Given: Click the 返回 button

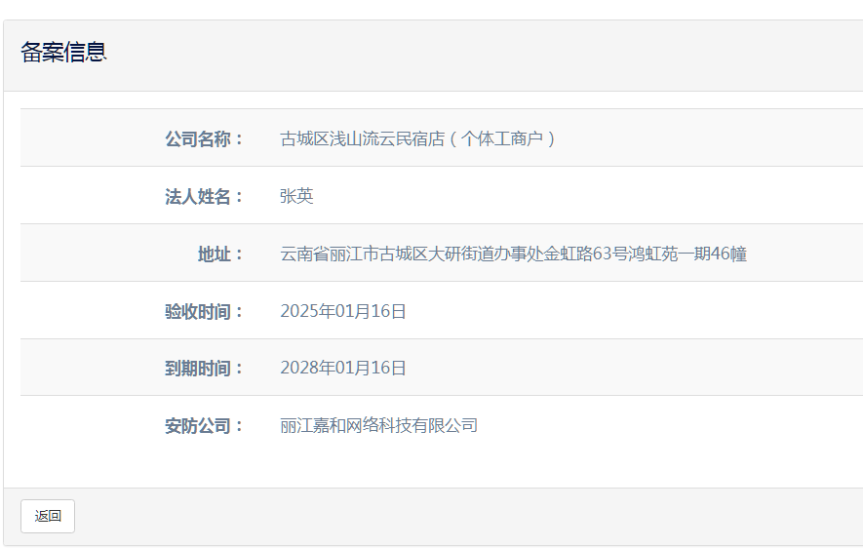Looking at the screenshot, I should [x=48, y=517].
